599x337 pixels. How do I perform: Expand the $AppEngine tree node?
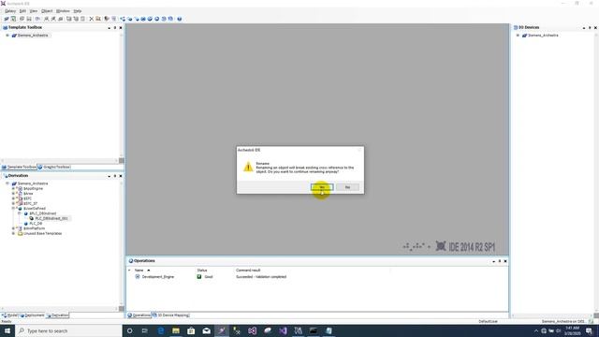pos(13,188)
